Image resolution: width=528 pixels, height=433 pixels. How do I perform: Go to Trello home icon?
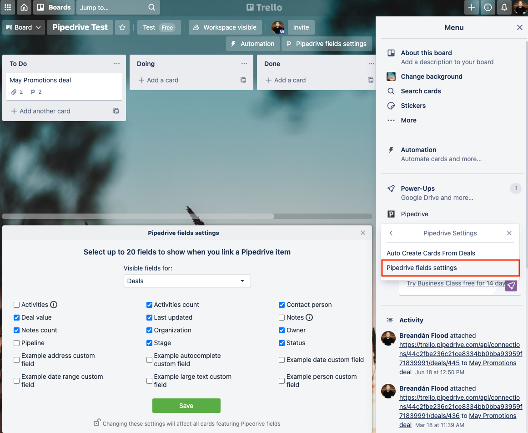pyautogui.click(x=24, y=7)
